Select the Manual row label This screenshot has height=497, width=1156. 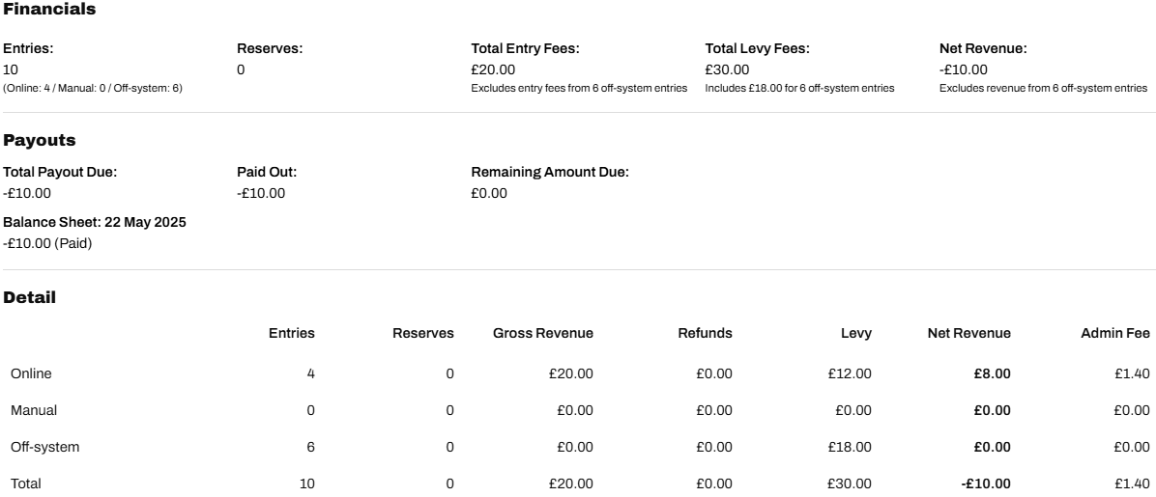34,410
